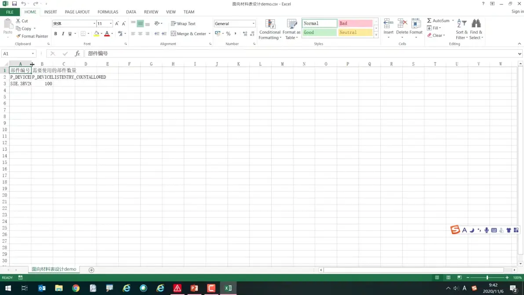Open Chrome from the taskbar

click(76, 288)
